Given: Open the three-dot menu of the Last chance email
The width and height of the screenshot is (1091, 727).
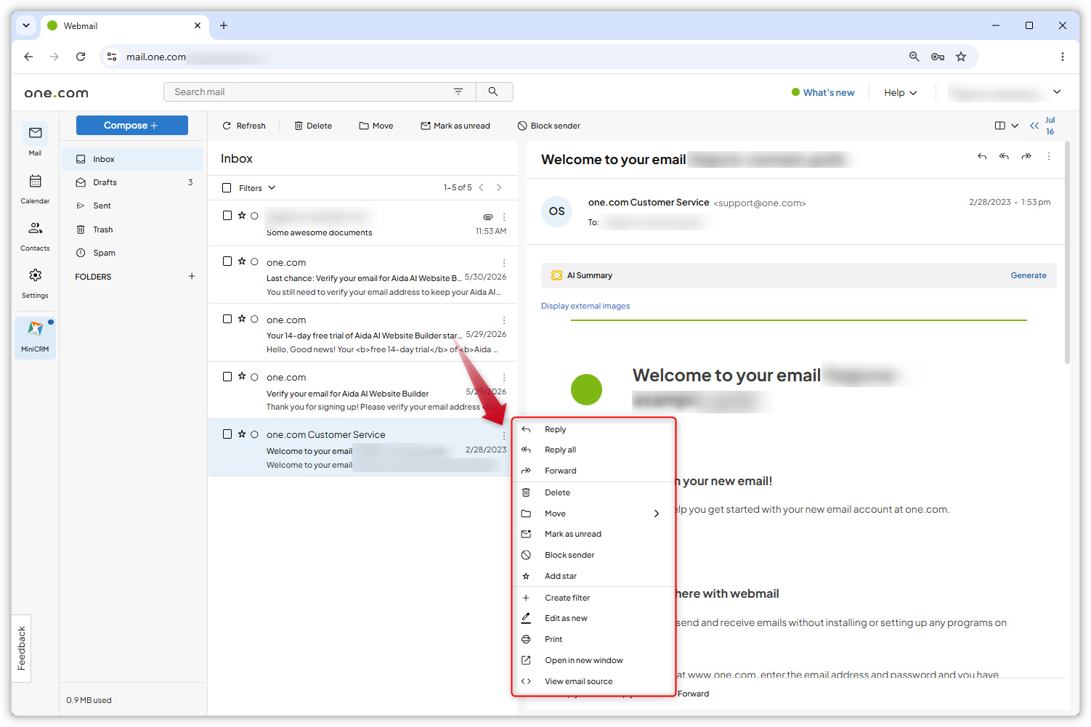Looking at the screenshot, I should pos(504,263).
